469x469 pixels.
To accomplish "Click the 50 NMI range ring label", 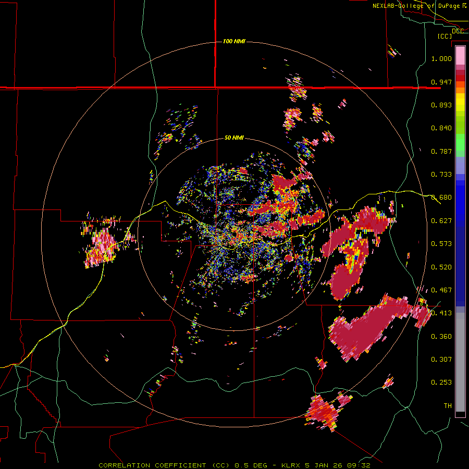I will (234, 138).
